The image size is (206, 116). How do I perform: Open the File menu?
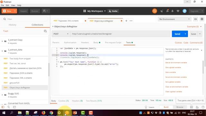[2, 5]
